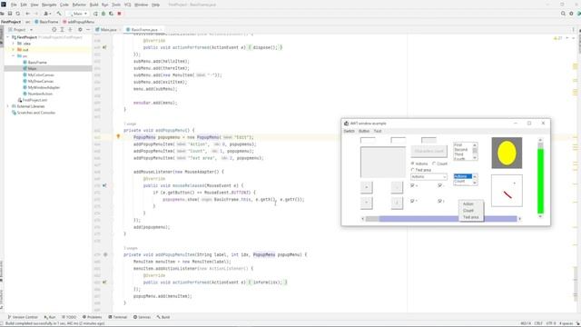Expand the .idea folder node
581x327 pixels.
(14, 44)
